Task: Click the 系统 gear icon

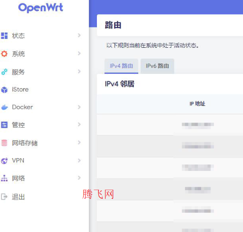Action: point(4,54)
